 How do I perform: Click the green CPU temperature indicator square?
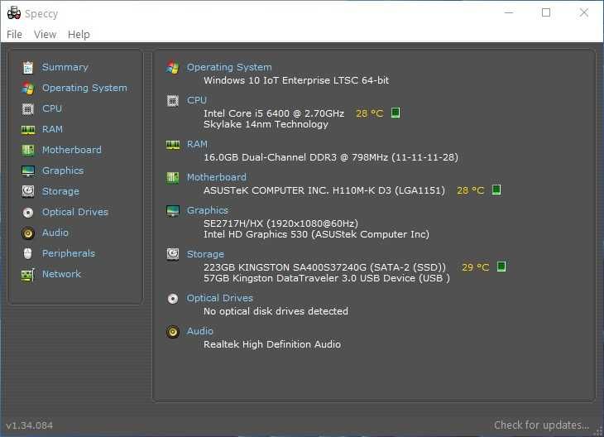click(x=395, y=113)
